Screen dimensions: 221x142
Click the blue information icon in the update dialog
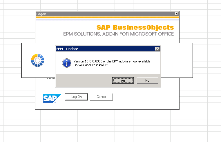tap(67, 63)
